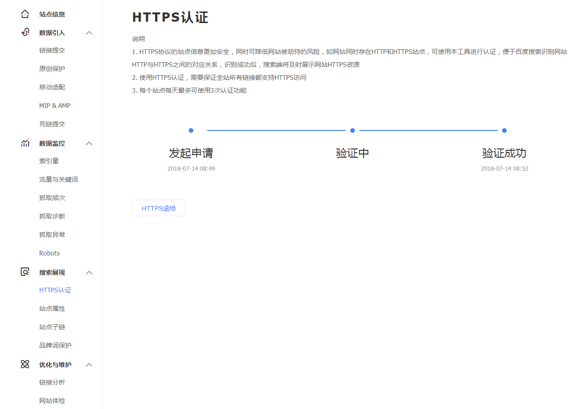Click the 数据引入 data import icon
This screenshot has width=581, height=409.
coord(25,32)
